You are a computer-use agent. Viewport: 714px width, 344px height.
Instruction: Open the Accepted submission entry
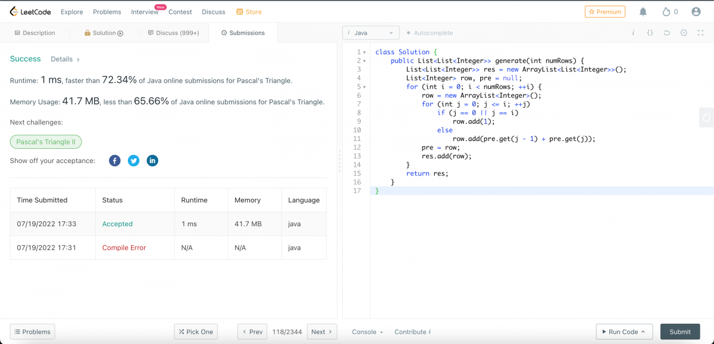(117, 224)
